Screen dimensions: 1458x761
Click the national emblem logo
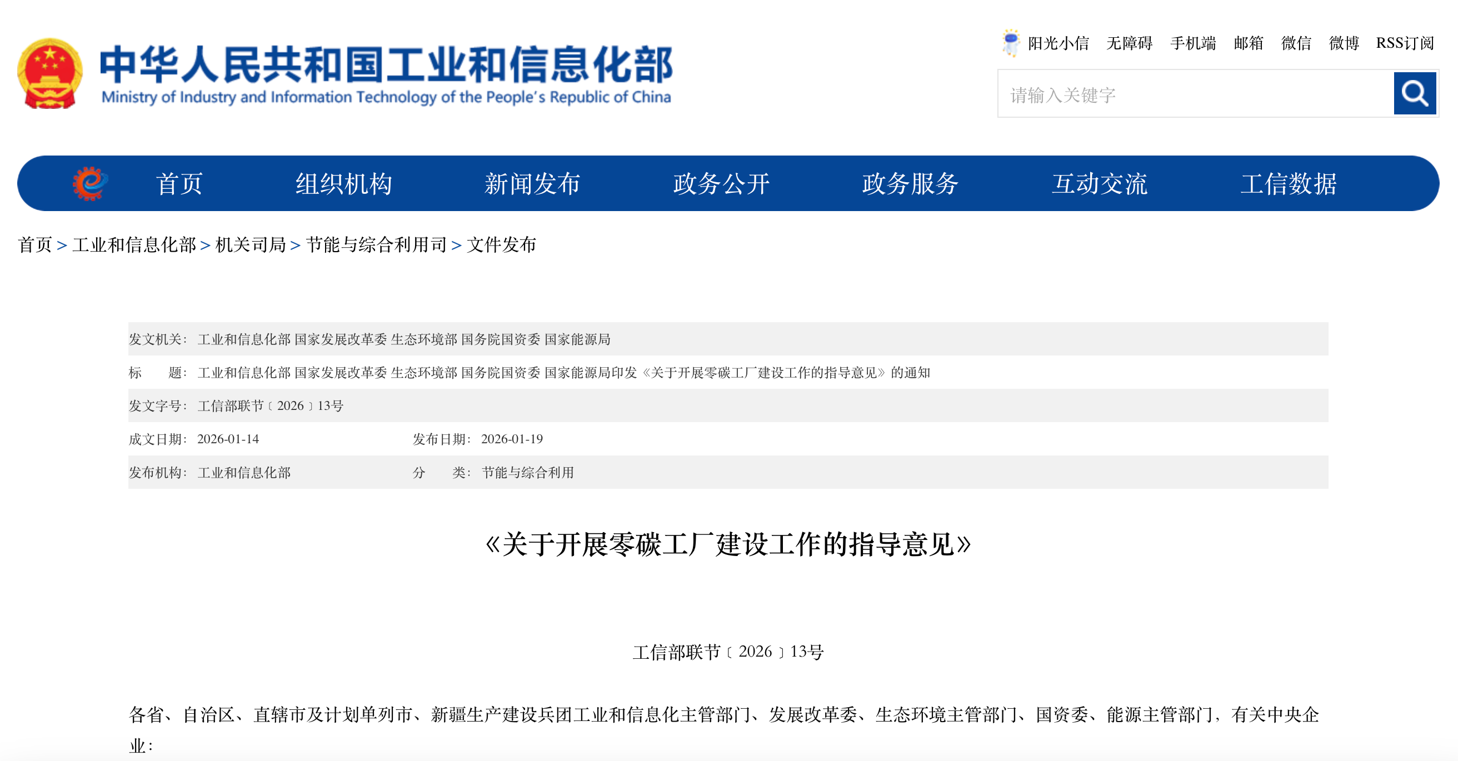coord(50,73)
